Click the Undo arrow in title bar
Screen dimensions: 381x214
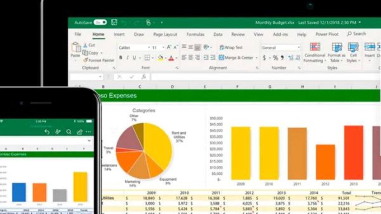coord(124,23)
